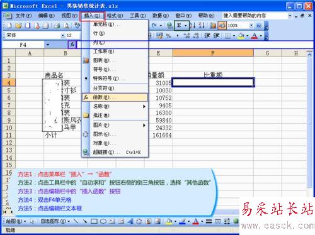This screenshot has width=315, height=235.
Task: Open the arrow style icon in the drawing toolbar
Action: point(227,221)
